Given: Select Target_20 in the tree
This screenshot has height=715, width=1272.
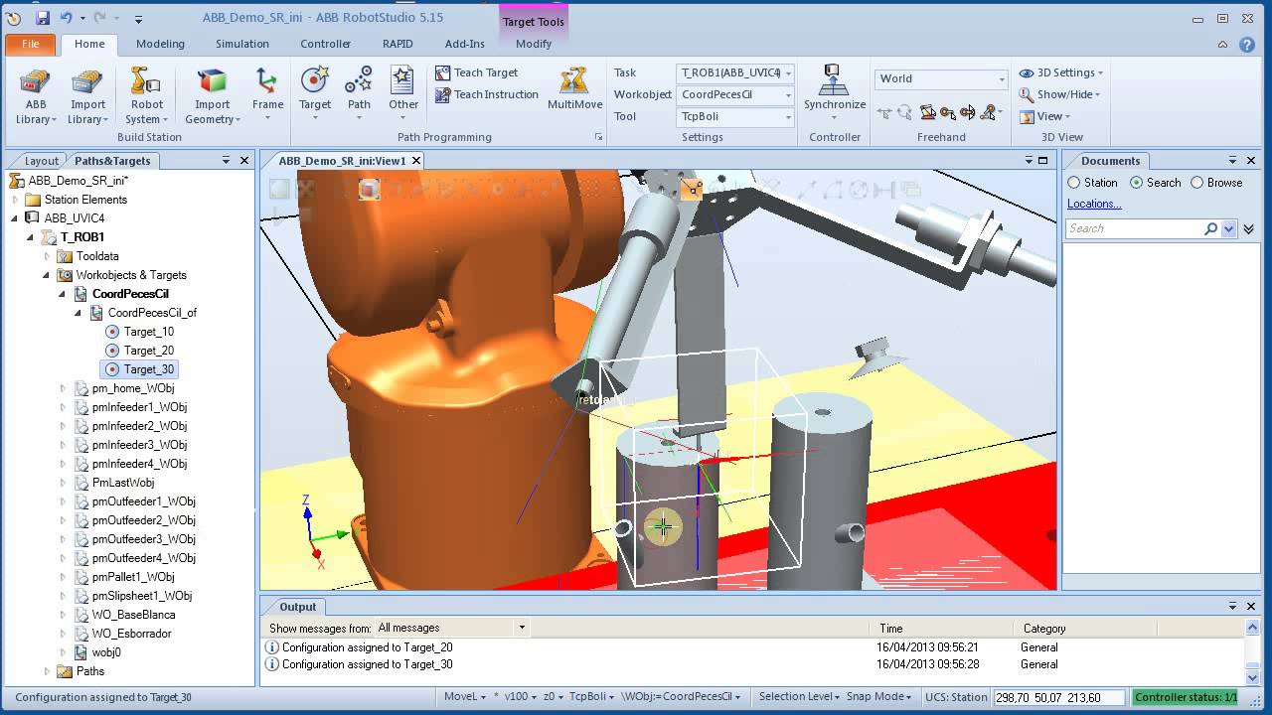Looking at the screenshot, I should coord(149,351).
